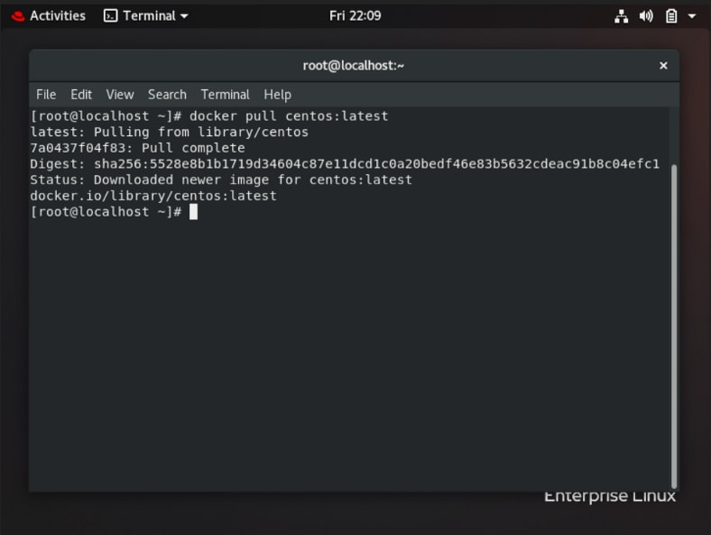Click the Digest sha256 hash line
This screenshot has height=535, width=711.
coord(345,163)
